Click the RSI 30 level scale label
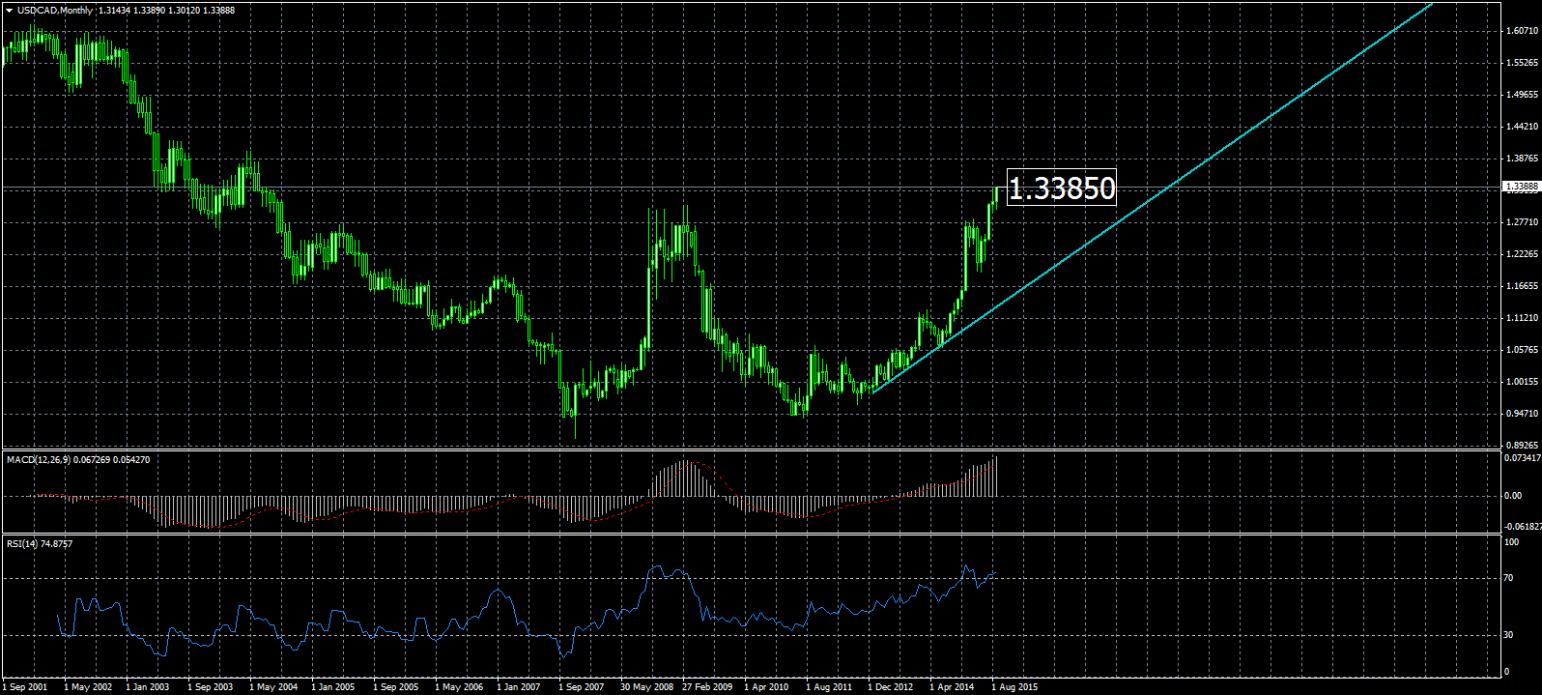This screenshot has width=1542, height=695. pos(1507,635)
